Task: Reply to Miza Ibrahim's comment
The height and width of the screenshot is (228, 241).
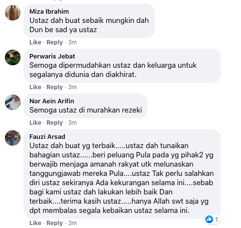Action: pos(55,42)
